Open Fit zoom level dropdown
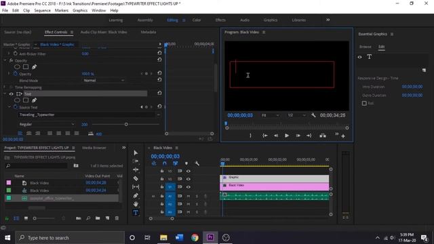434x244 pixels. [270, 115]
